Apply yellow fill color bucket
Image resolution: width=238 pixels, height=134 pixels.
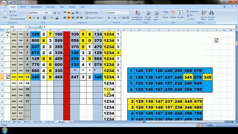(51, 18)
